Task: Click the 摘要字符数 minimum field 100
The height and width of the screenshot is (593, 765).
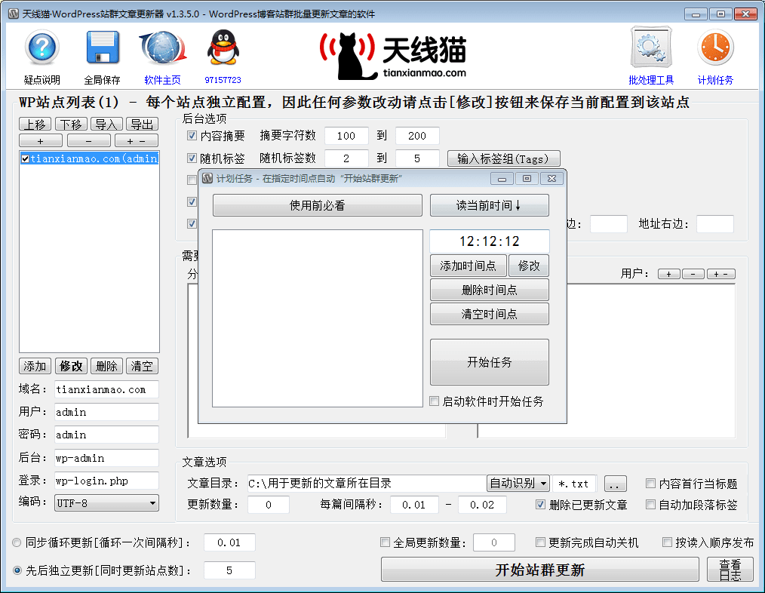Action: coord(346,136)
